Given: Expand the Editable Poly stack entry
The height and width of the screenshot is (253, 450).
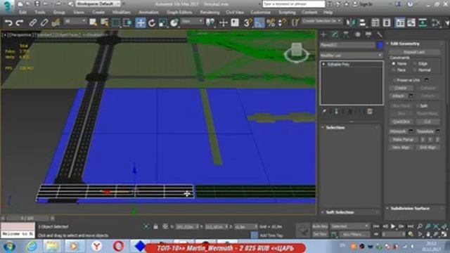Looking at the screenshot, I should point(323,64).
